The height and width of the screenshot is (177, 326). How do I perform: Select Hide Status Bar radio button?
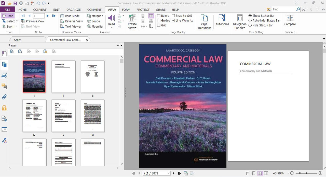(250, 25)
